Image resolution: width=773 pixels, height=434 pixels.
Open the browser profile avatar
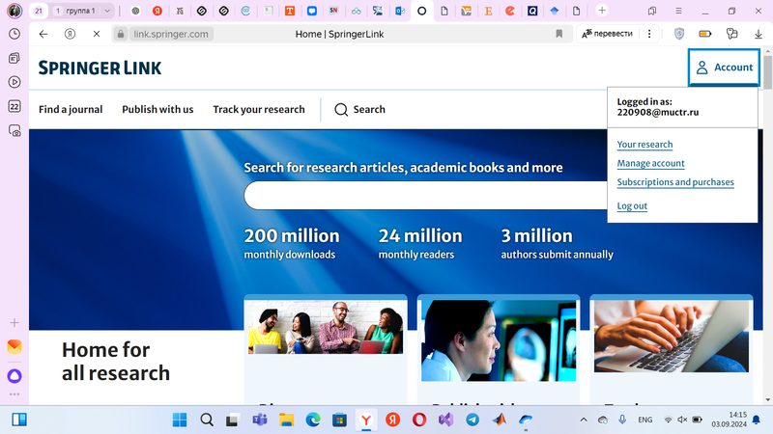tap(14, 11)
